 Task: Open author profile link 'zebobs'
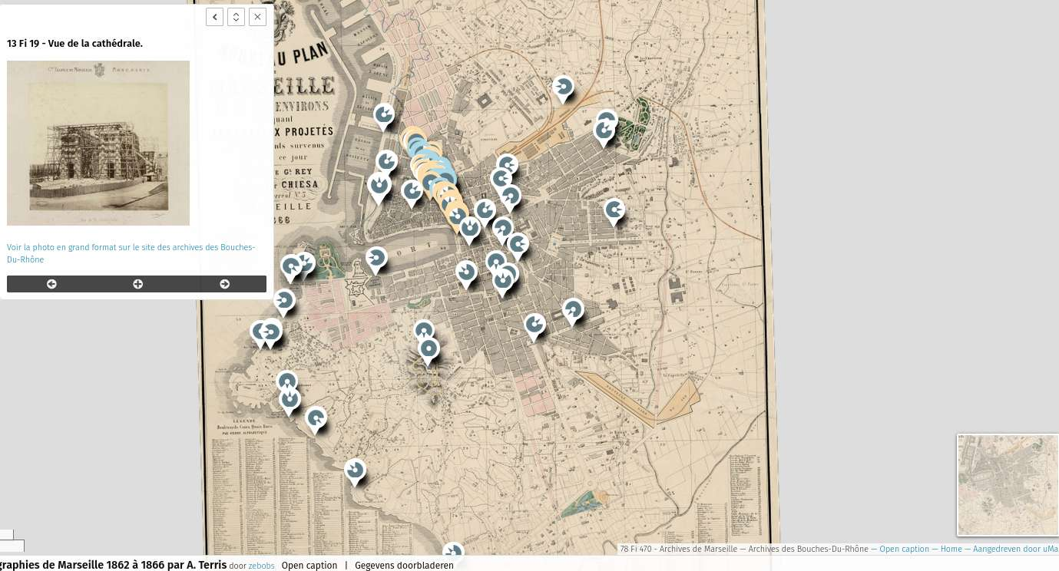point(261,566)
